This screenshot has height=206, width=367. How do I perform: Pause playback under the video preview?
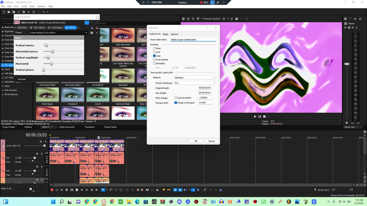coord(260,117)
